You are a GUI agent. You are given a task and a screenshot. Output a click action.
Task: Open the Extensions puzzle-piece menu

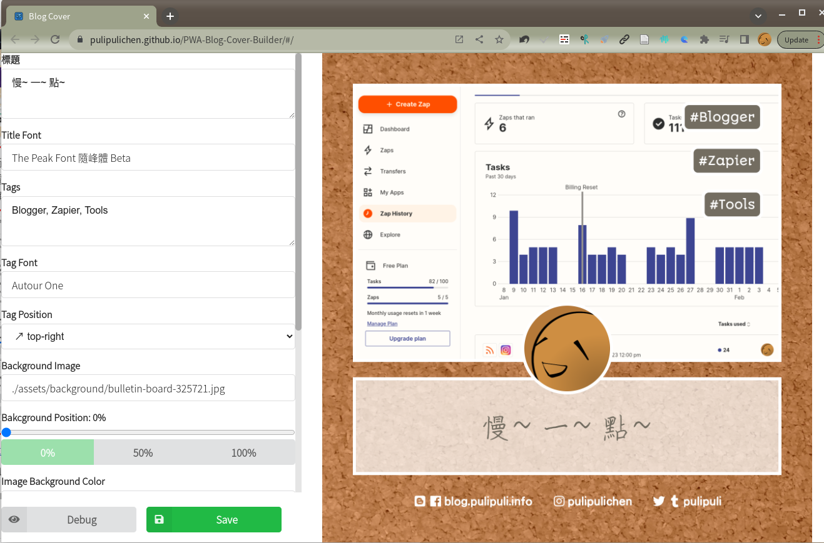pyautogui.click(x=704, y=39)
